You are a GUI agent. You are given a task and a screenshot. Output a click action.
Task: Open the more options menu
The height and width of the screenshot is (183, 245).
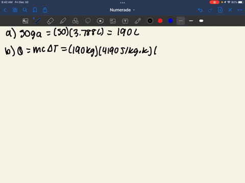(x=240, y=10)
